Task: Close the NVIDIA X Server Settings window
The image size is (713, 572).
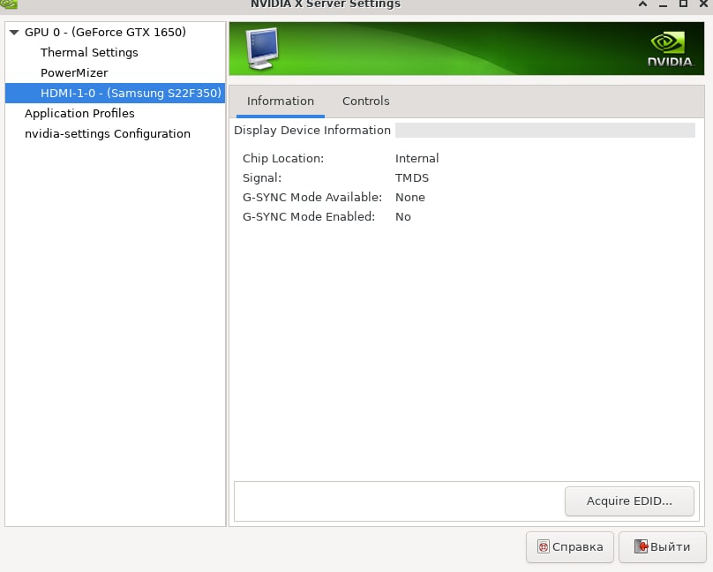Action: click(703, 4)
